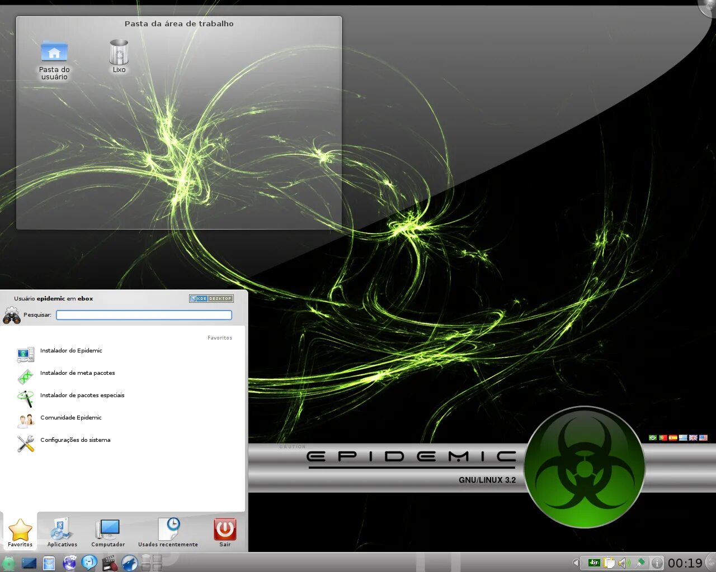Click the Pasta da área de trabalho title

click(179, 23)
